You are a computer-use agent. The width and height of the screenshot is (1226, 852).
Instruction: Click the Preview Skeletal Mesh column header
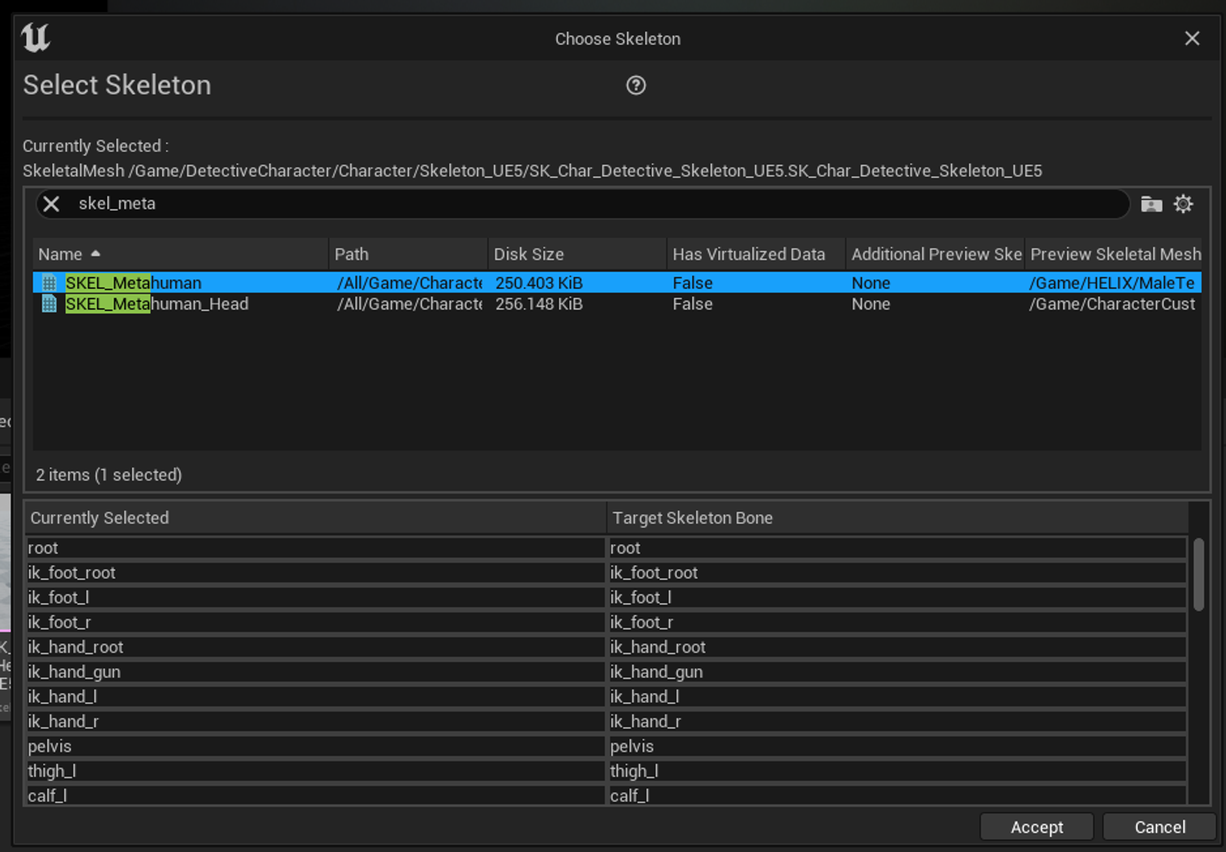1114,254
